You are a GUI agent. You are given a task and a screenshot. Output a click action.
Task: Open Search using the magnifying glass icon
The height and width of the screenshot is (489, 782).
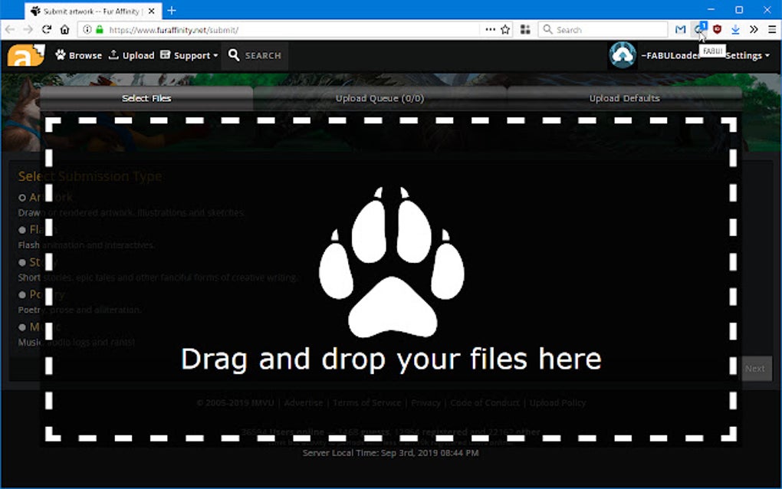(x=233, y=54)
